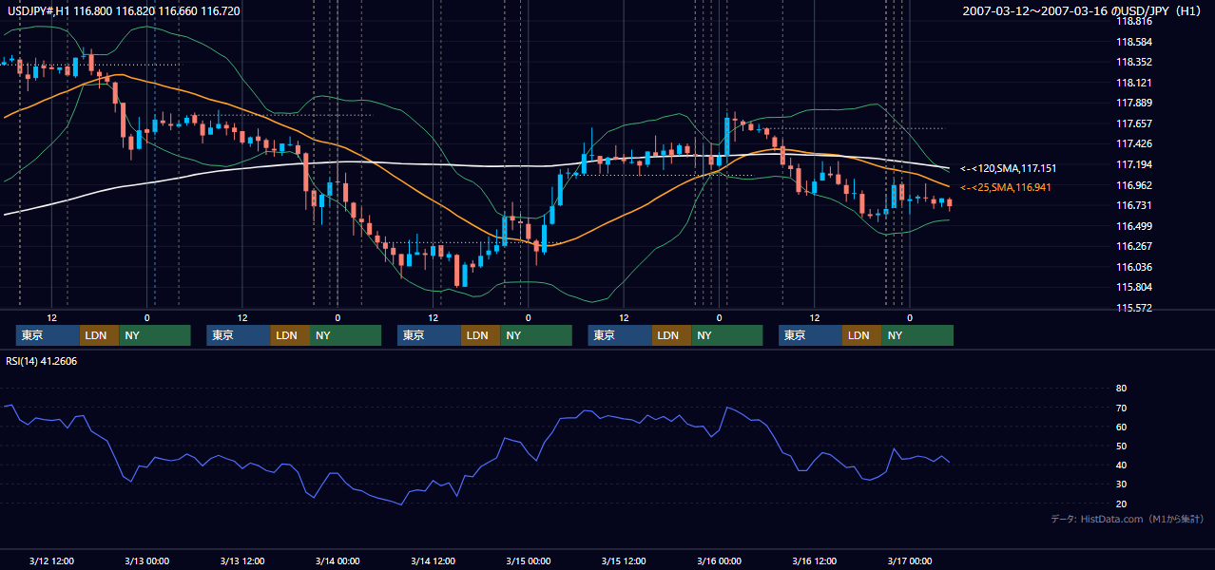This screenshot has width=1215, height=570.
Task: Click price axis label 115.804
Action: coord(1133,287)
